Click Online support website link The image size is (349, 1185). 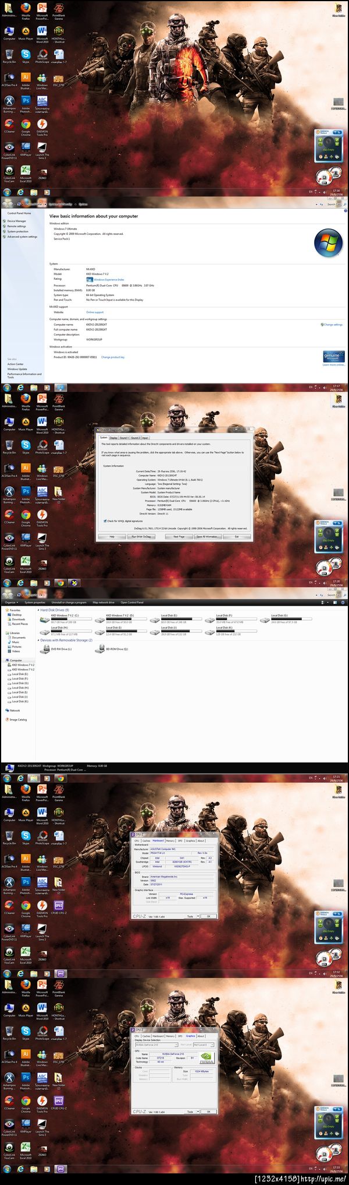pyautogui.click(x=95, y=312)
